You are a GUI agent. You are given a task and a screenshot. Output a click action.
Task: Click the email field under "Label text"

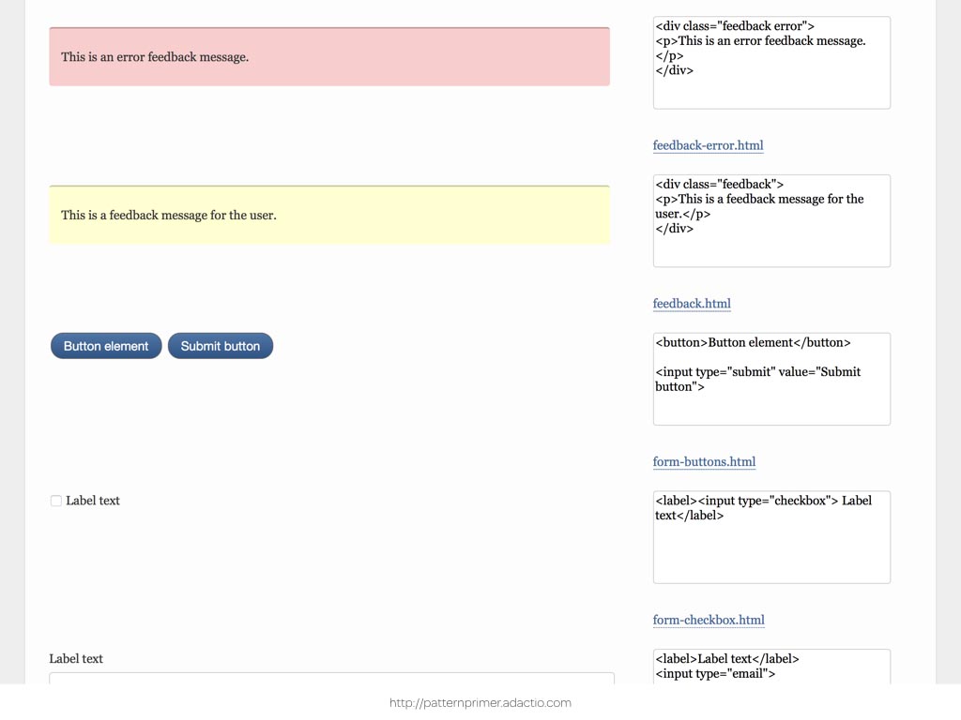[331, 679]
